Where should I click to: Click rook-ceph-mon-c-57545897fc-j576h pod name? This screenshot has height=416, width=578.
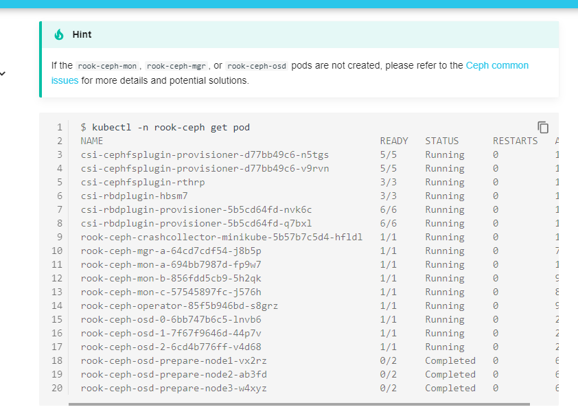coord(171,292)
